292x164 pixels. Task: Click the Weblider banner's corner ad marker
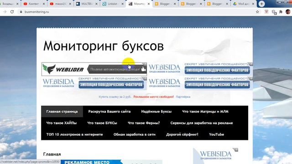[145, 64]
